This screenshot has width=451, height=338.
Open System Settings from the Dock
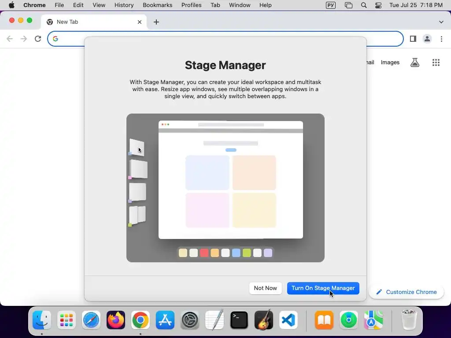[x=190, y=320]
